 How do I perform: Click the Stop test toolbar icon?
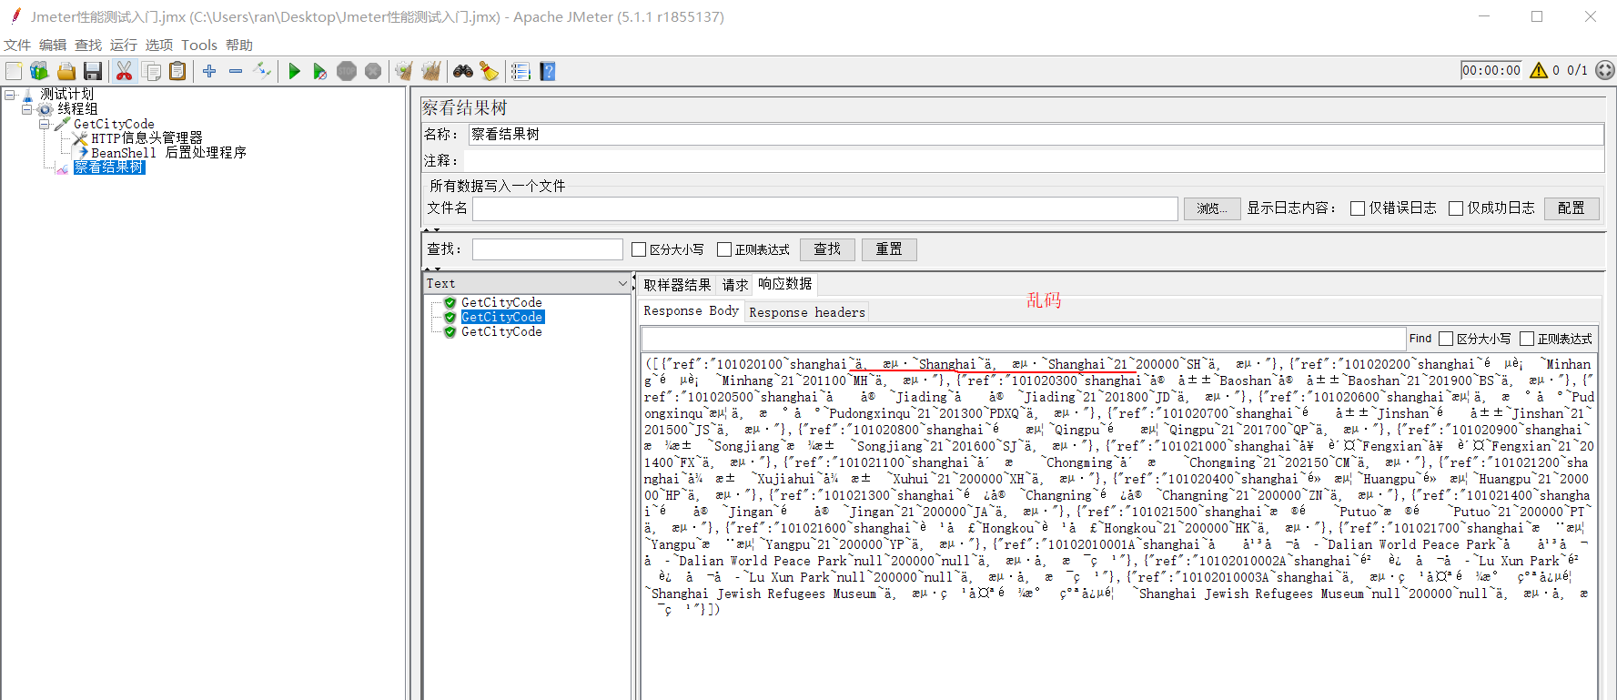(347, 71)
